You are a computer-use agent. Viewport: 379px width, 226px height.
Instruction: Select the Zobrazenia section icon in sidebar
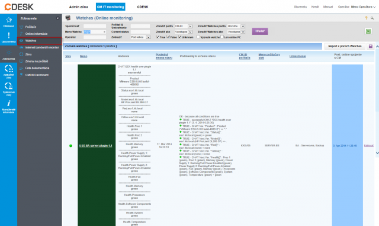pos(9,53)
